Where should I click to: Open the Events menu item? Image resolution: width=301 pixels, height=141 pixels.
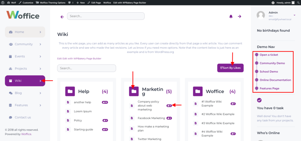pyautogui.click(x=20, y=56)
